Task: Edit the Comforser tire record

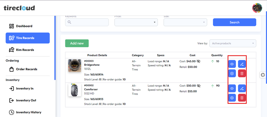Action: (x=242, y=88)
